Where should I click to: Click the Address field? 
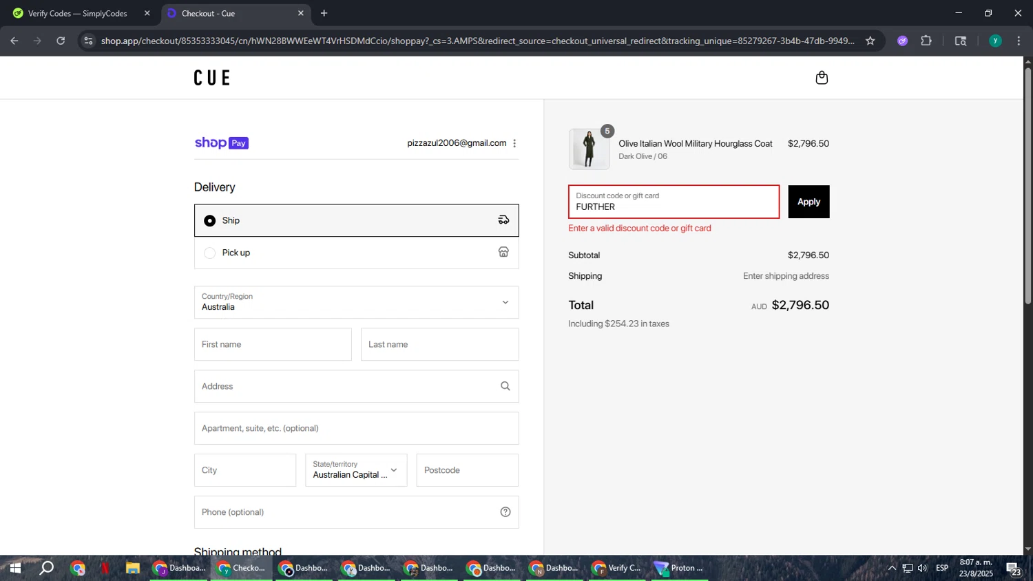pos(357,386)
